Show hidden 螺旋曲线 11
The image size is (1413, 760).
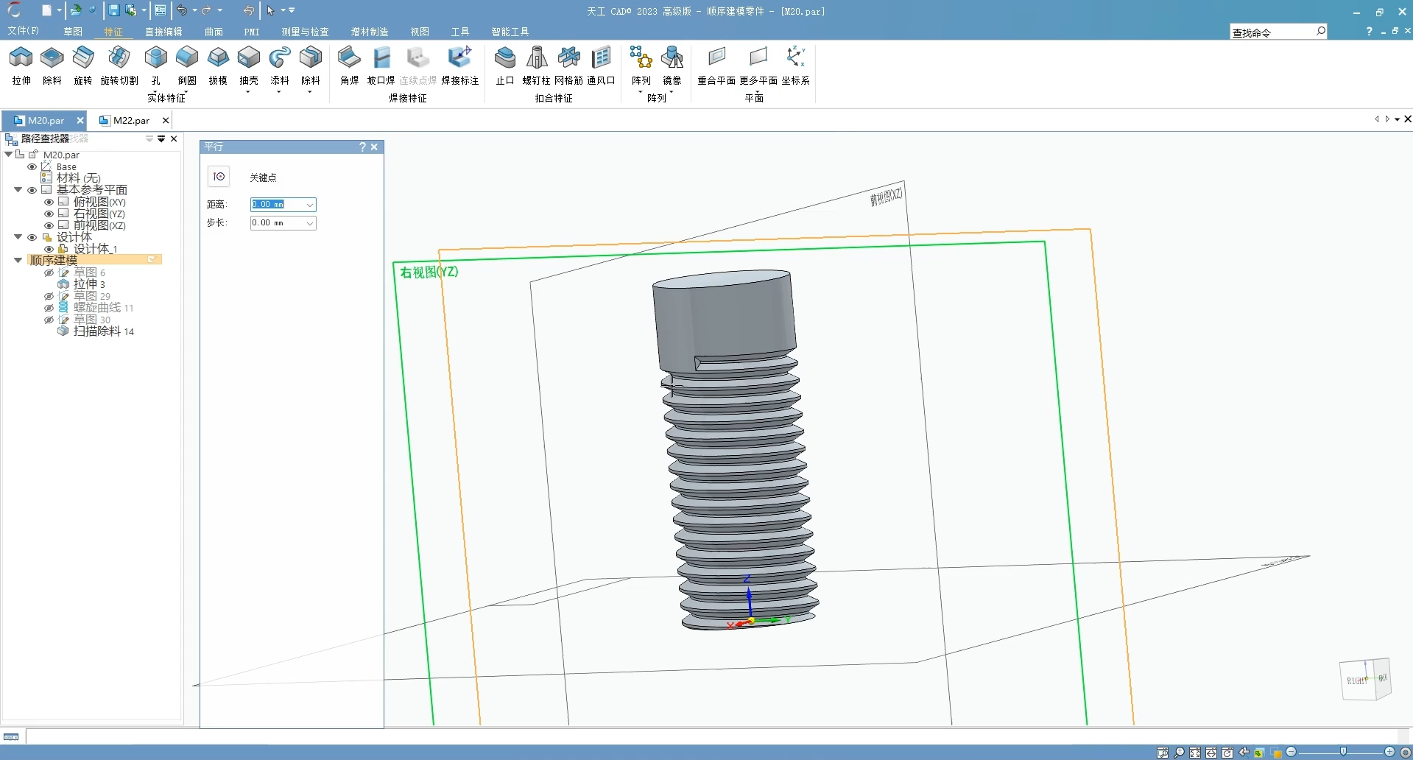click(49, 308)
